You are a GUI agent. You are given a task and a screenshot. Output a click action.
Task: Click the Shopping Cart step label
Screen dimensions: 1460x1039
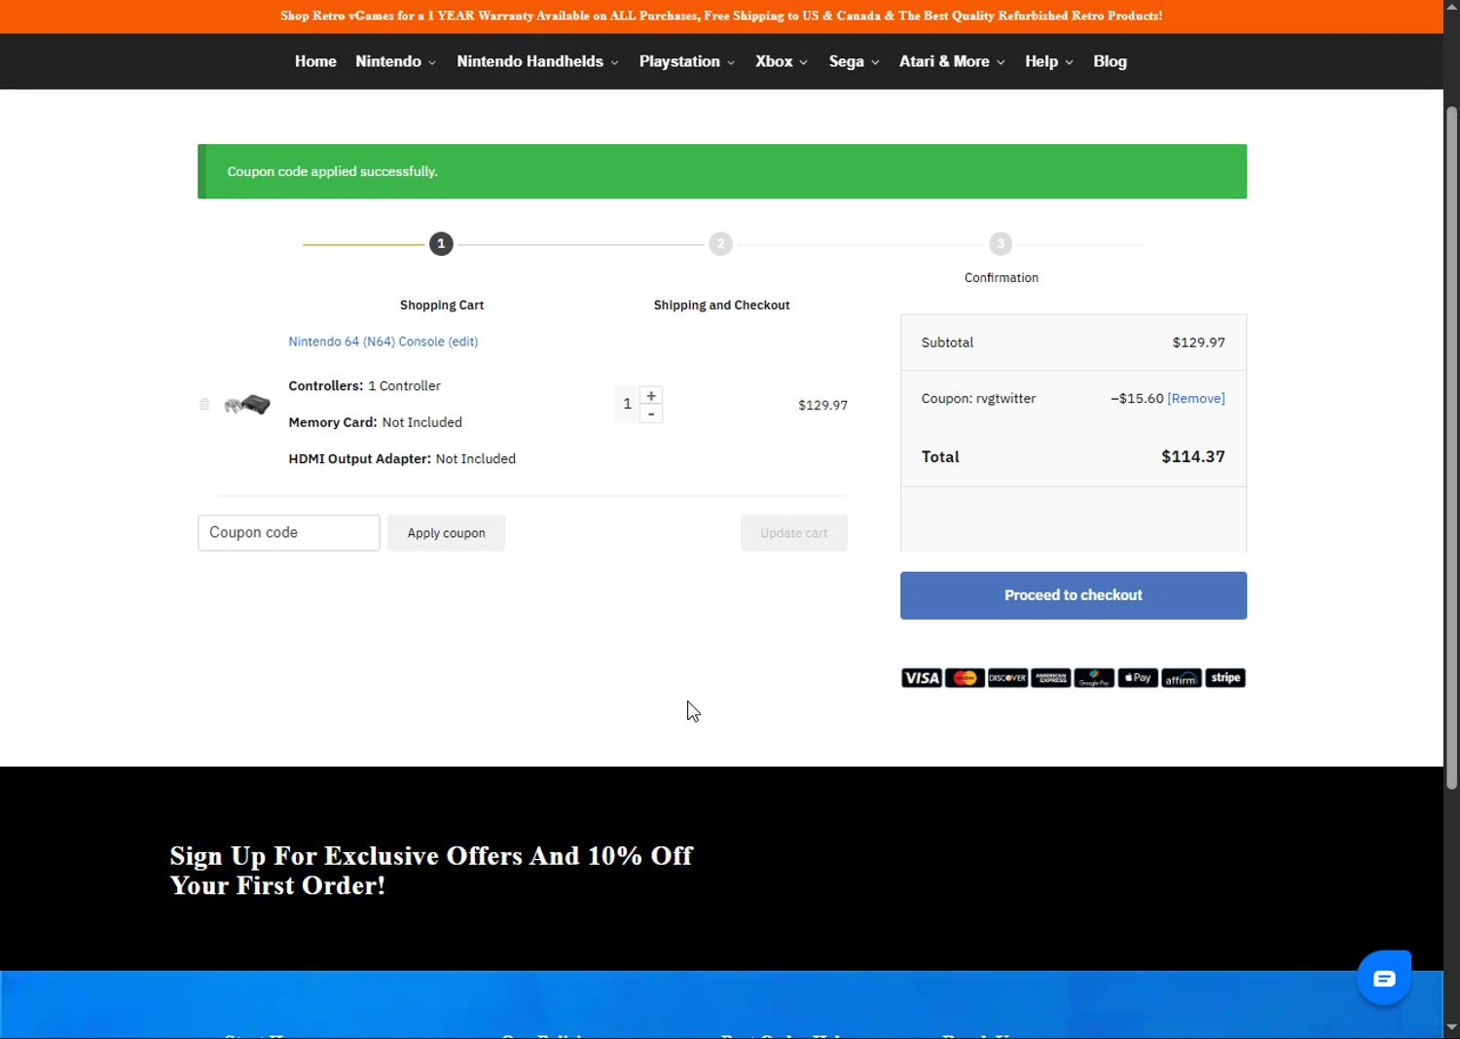442,305
